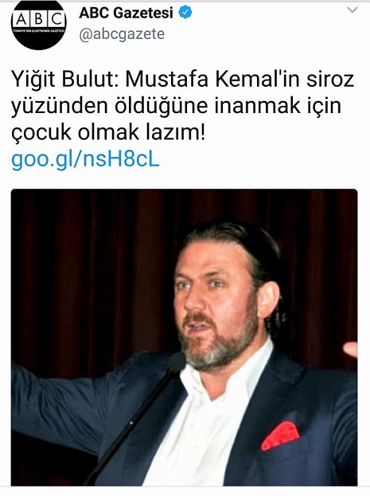Viewport: 370px width, 496px height.
Task: Click the letter B box in the logo
Action: (x=38, y=20)
